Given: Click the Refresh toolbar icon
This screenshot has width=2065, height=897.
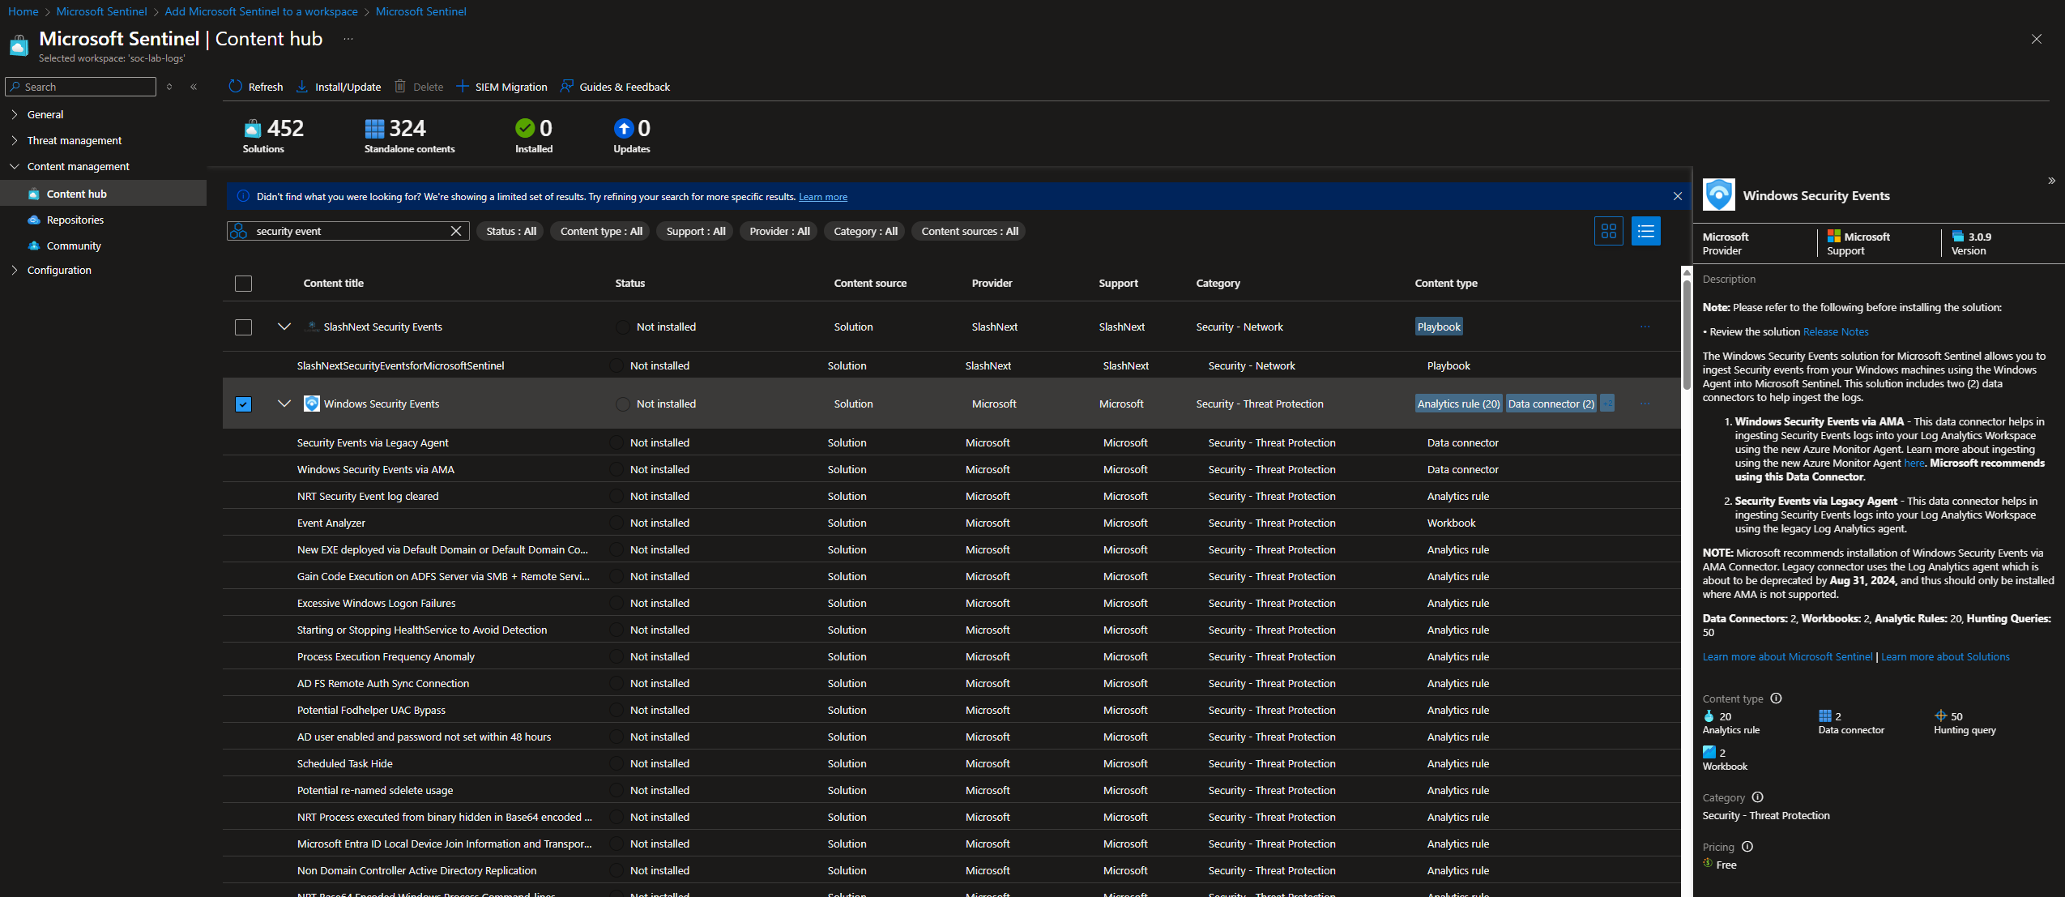Looking at the screenshot, I should tap(236, 87).
